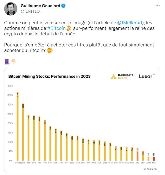Open the #Bitcoin hashtag link
Image resolution: width=165 pixels, height=175 pixels.
56,28
